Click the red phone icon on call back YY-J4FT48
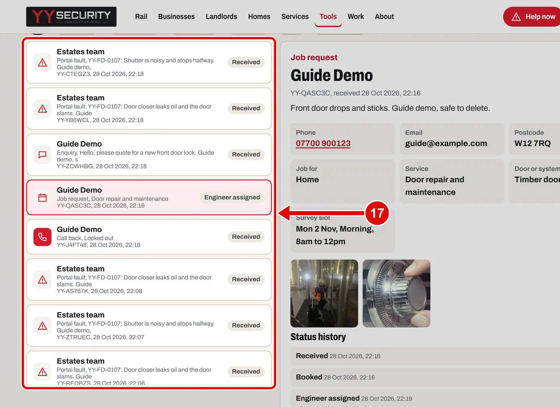 (42, 237)
